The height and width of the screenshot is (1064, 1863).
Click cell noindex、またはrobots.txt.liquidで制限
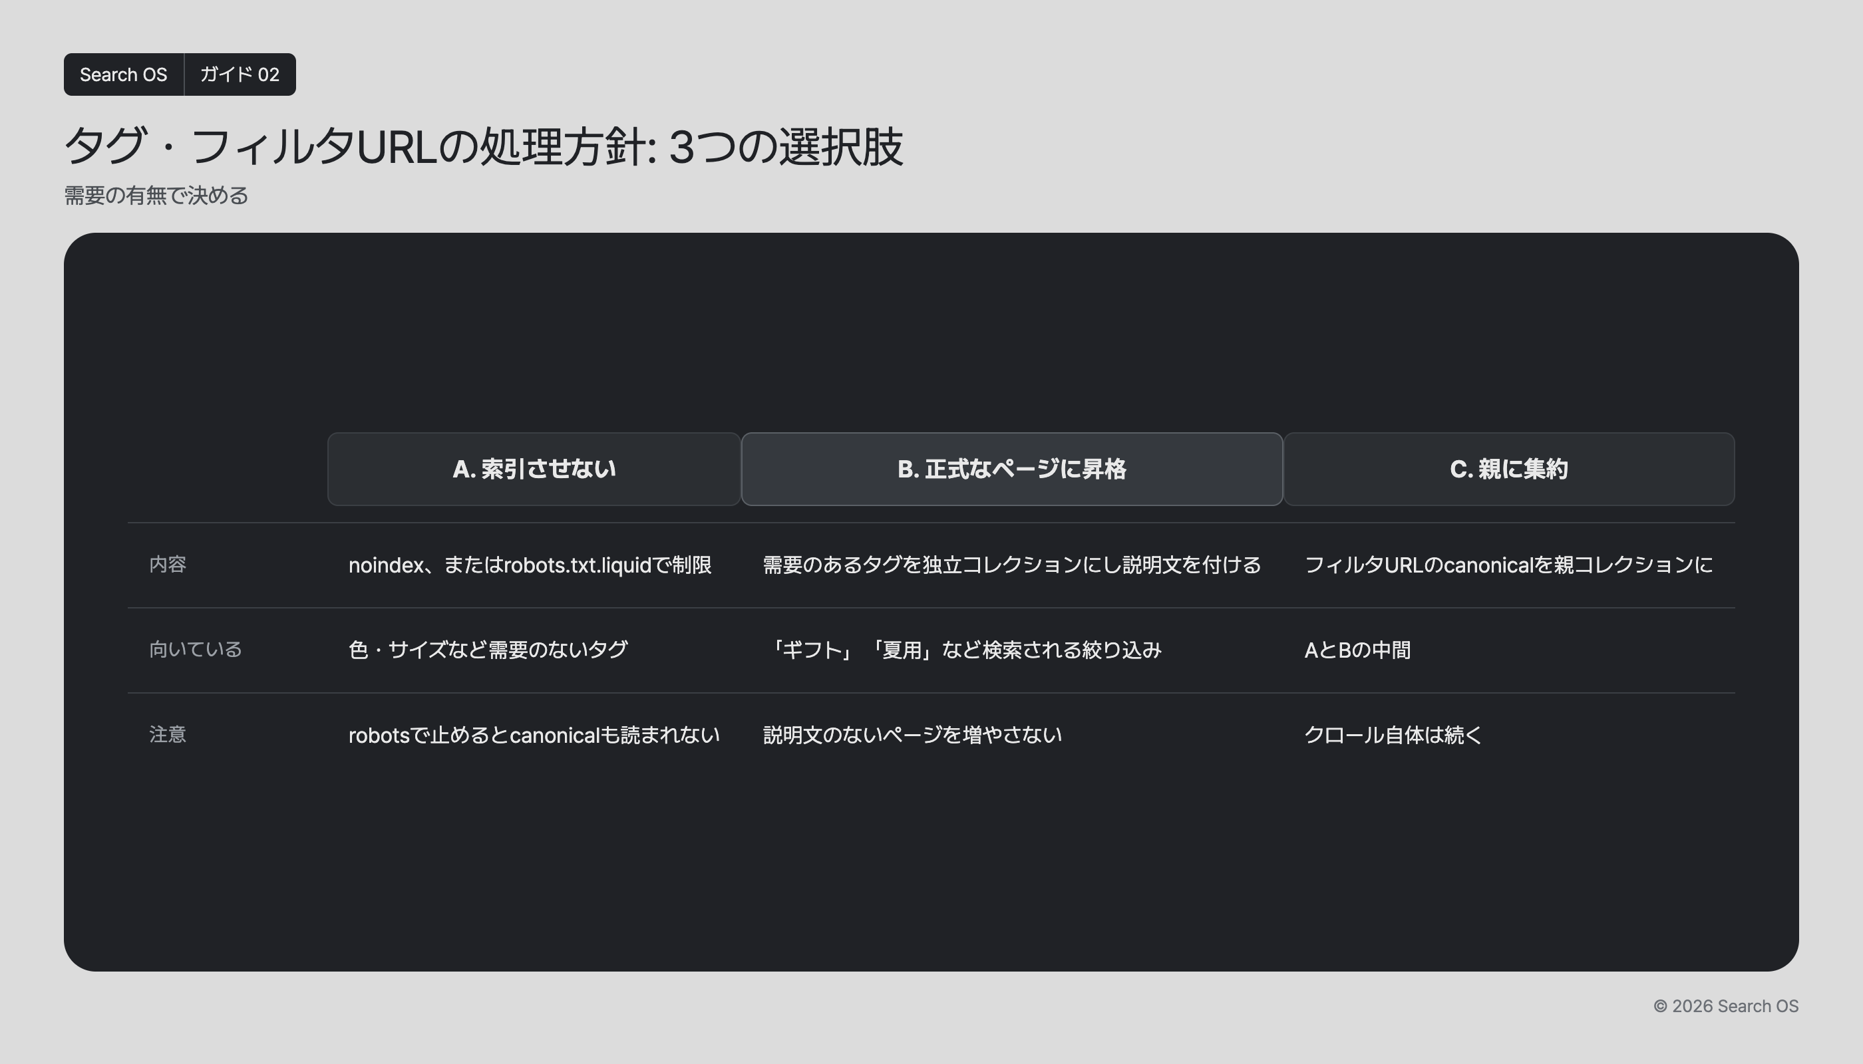coord(530,565)
